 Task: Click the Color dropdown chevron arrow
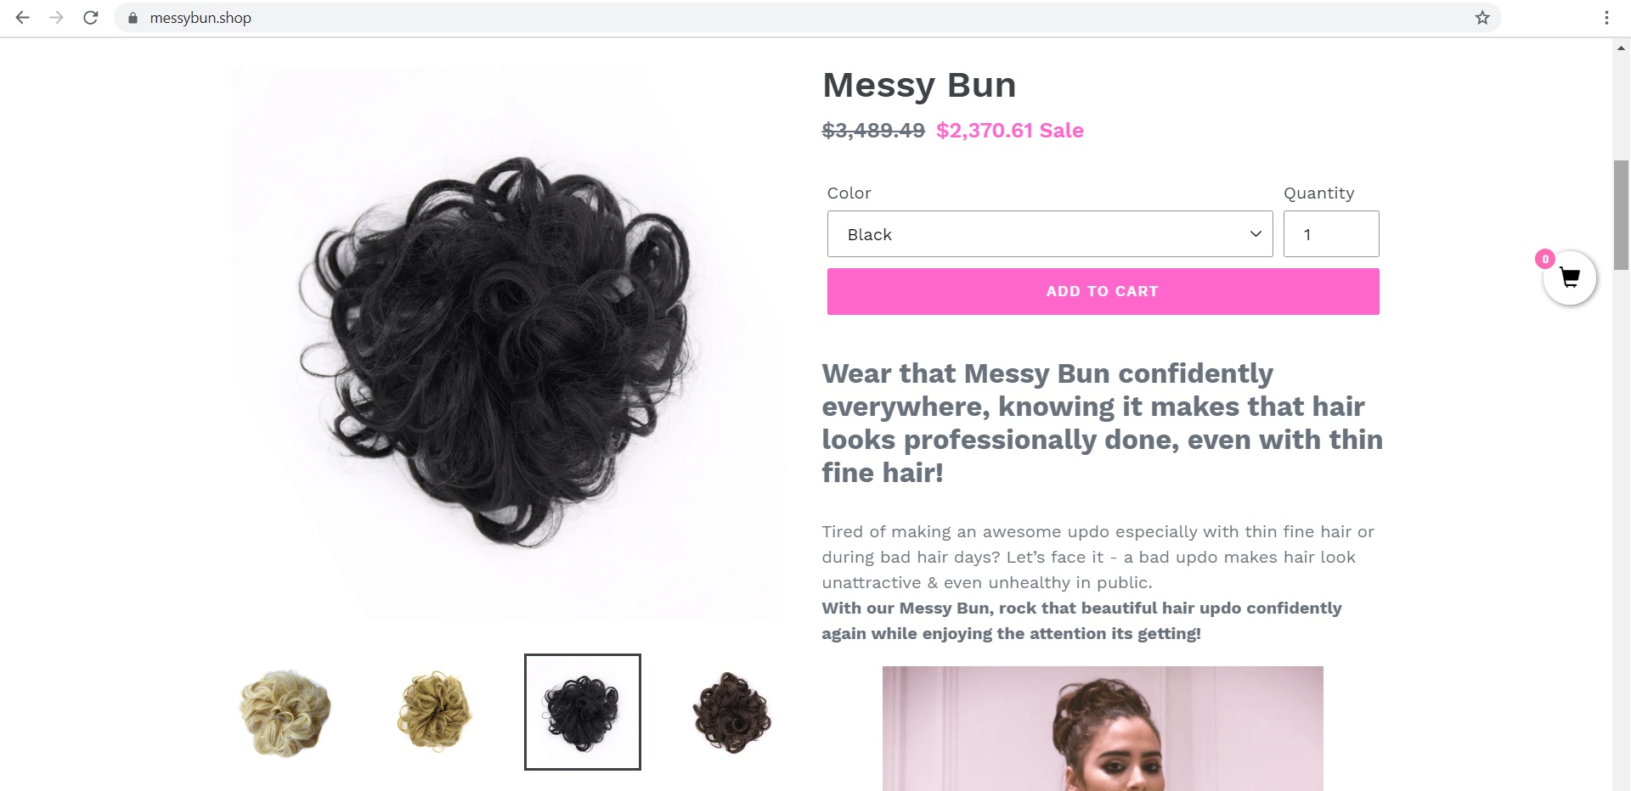(x=1256, y=234)
